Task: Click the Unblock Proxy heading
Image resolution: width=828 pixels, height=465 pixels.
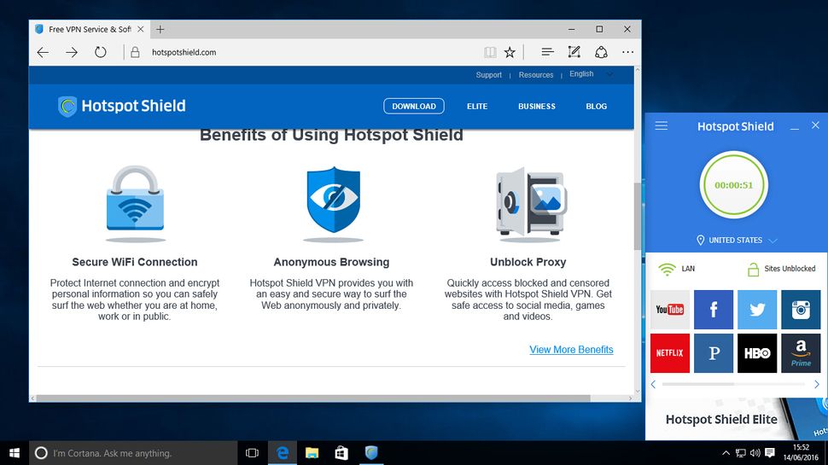Action: (528, 262)
